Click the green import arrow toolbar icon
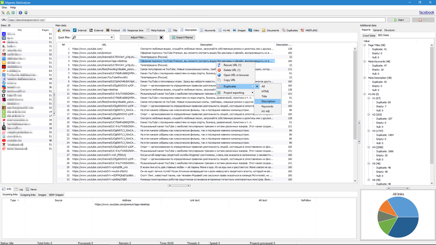 tap(26, 13)
